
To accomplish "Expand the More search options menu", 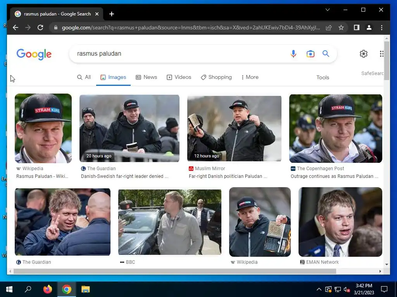I will click(x=250, y=77).
